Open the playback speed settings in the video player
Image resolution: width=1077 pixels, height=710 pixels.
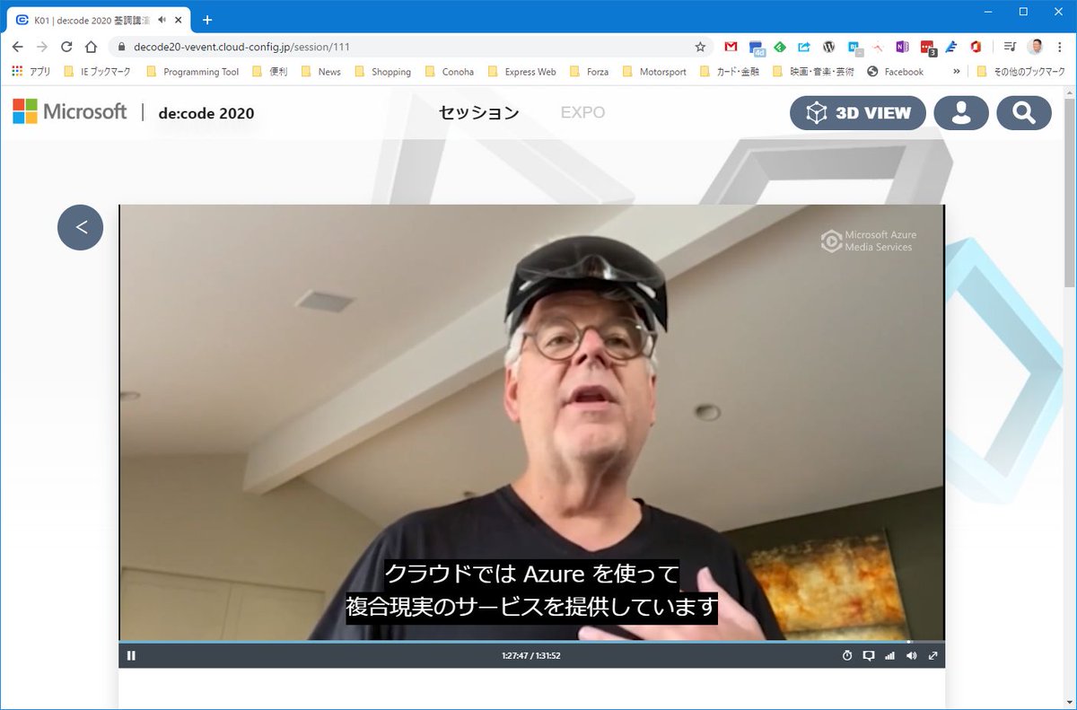tap(847, 655)
